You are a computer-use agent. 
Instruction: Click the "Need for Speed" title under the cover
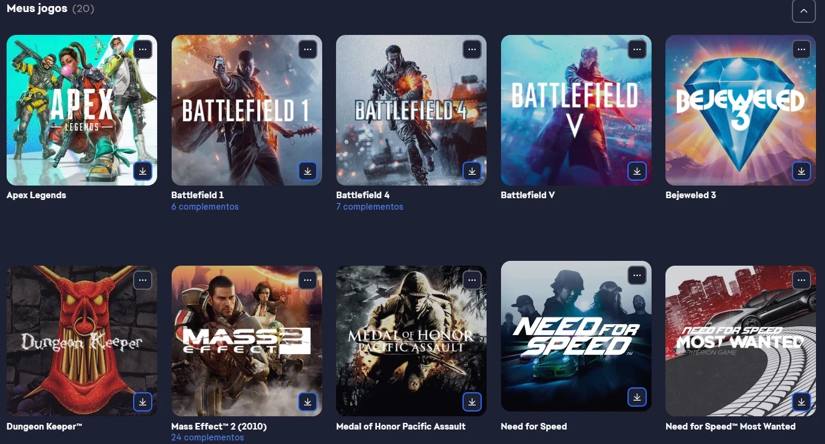(x=534, y=427)
